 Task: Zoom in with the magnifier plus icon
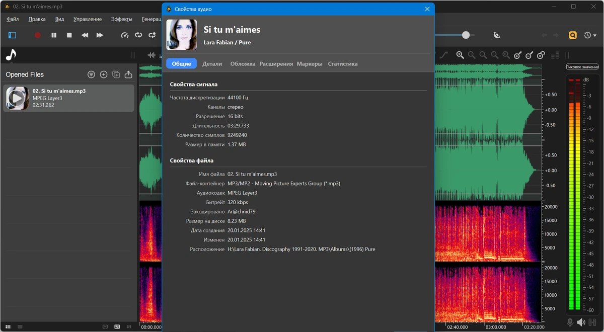click(x=460, y=55)
